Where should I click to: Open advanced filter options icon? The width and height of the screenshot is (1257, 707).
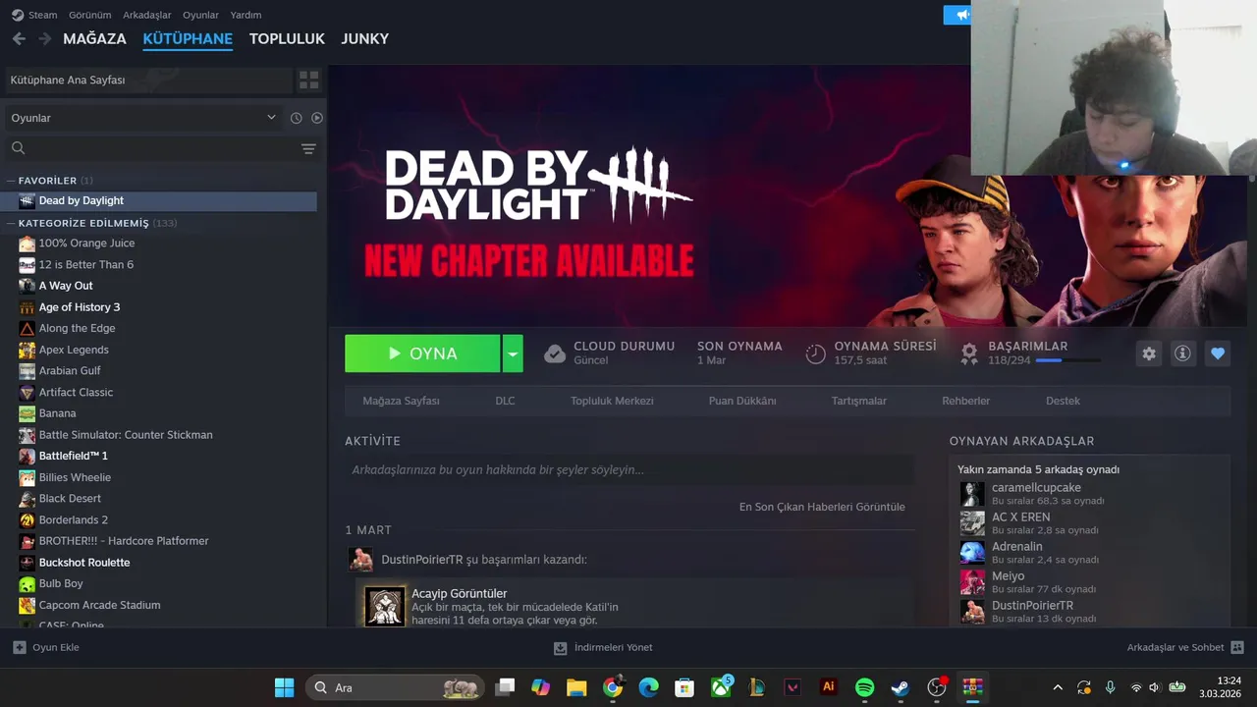(308, 149)
